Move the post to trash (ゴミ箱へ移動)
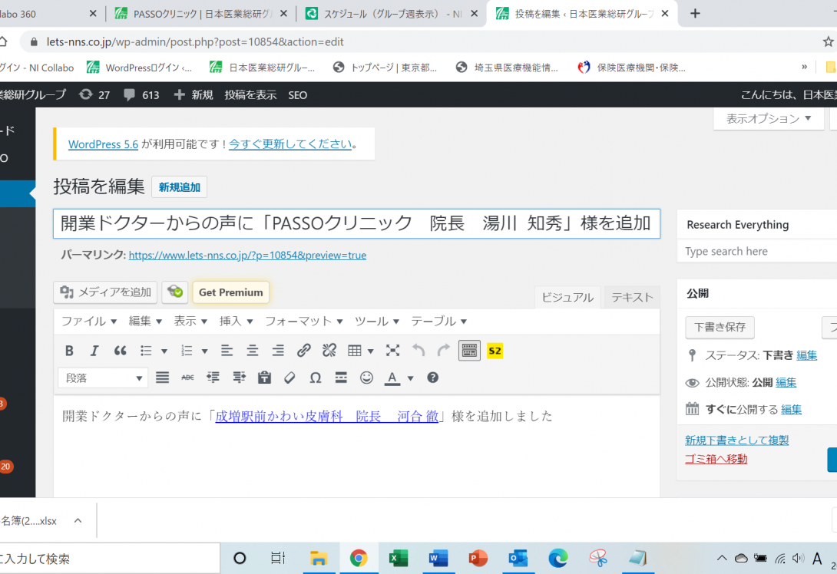 716,459
